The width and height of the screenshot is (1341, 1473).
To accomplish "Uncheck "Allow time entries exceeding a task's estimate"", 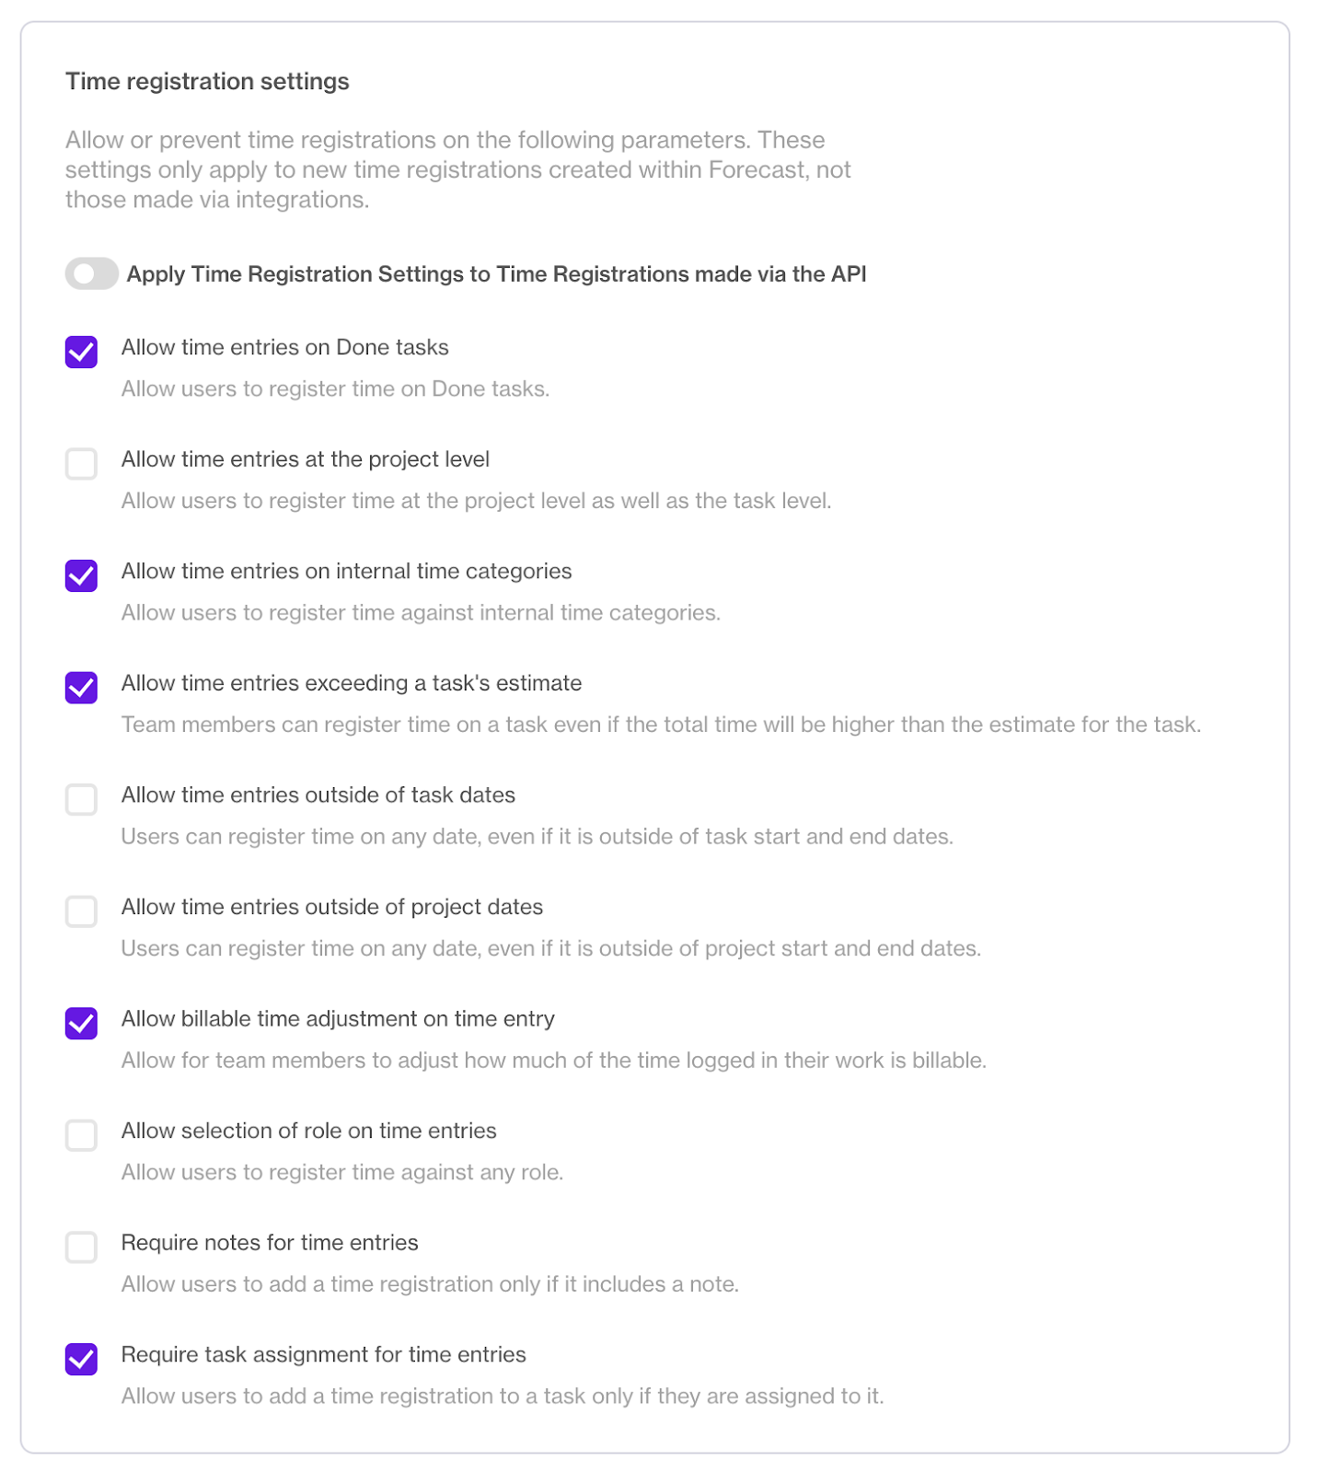I will point(82,688).
